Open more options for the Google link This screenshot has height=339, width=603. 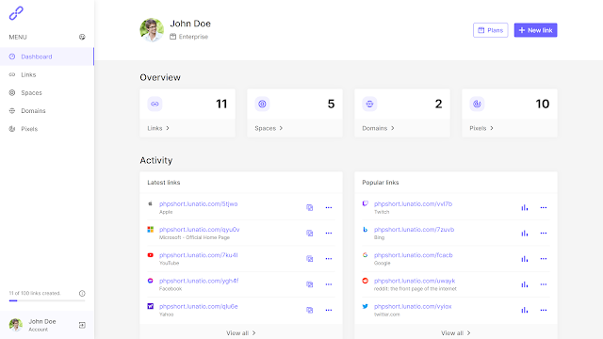(544, 259)
